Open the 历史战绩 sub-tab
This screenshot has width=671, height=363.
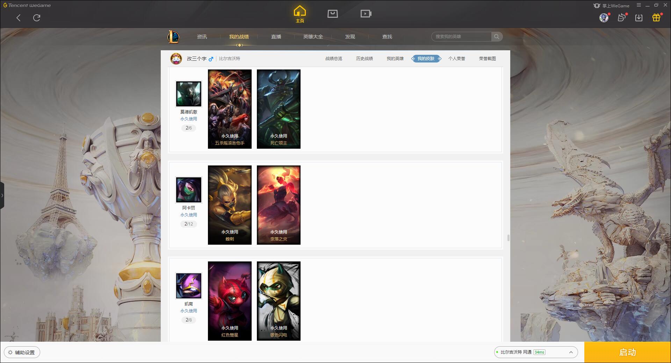(365, 59)
